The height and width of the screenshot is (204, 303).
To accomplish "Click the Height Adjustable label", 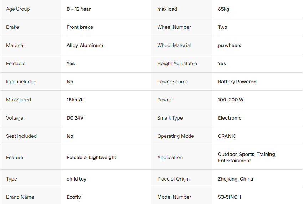I will 177,63.
